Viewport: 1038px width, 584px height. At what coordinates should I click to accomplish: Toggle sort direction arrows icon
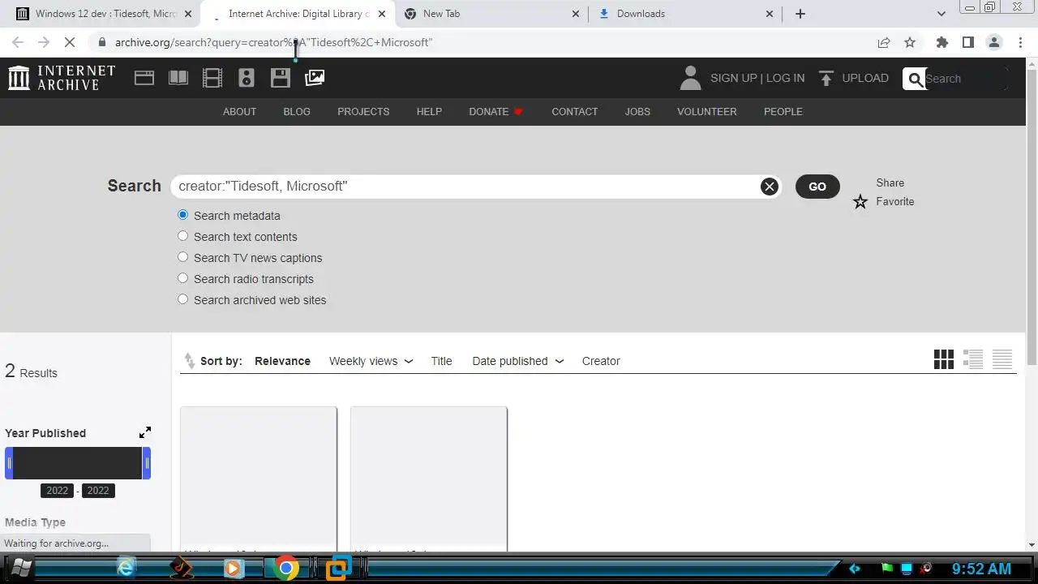[189, 361]
